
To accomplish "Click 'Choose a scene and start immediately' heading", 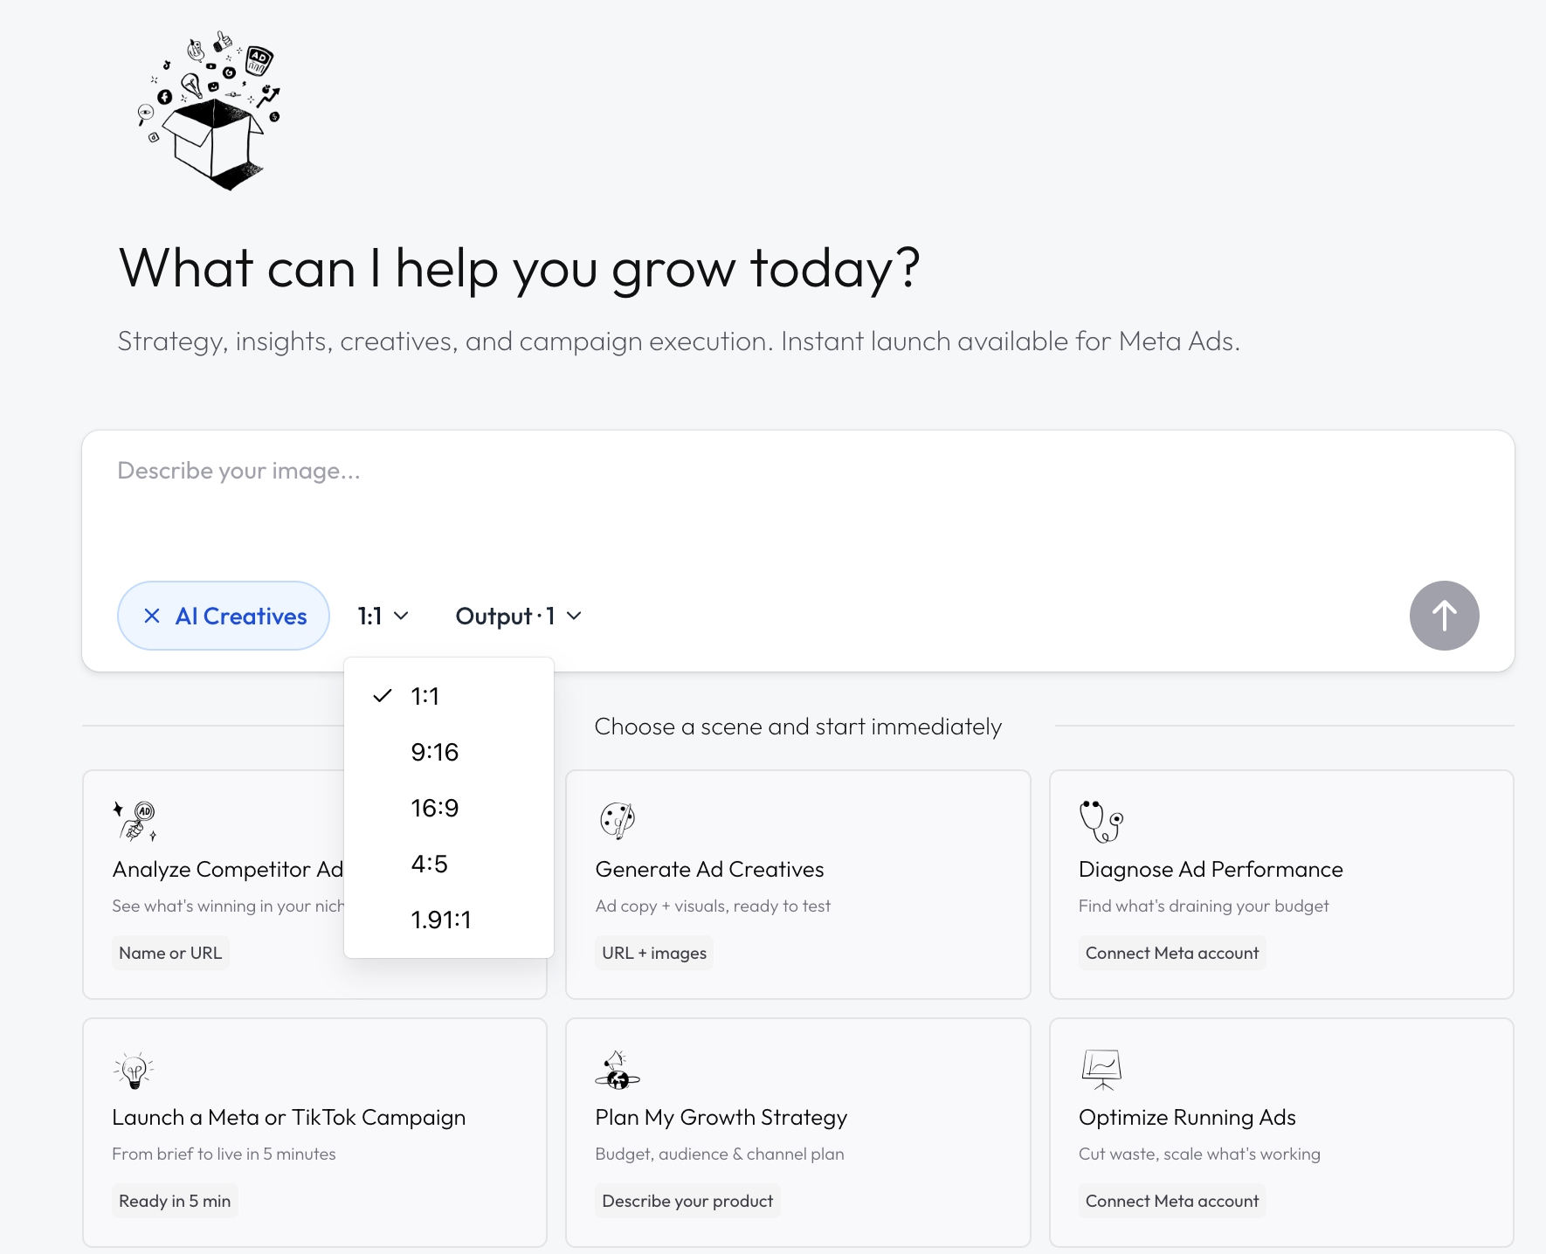I will pos(797,727).
